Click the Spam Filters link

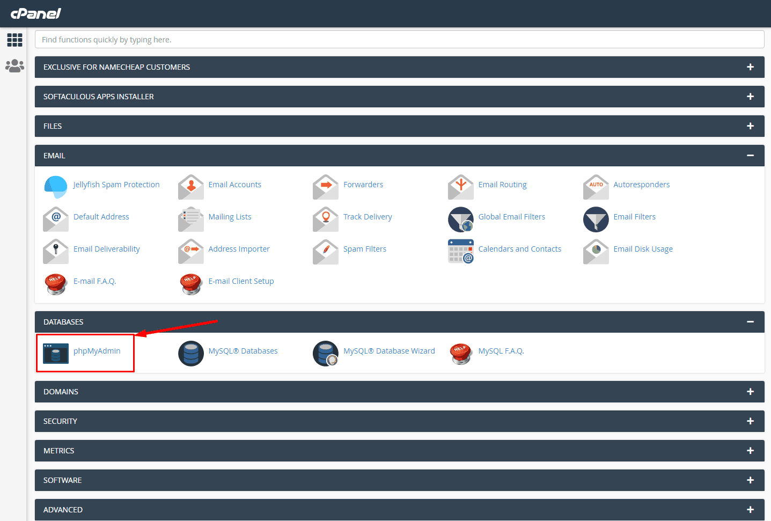point(365,249)
